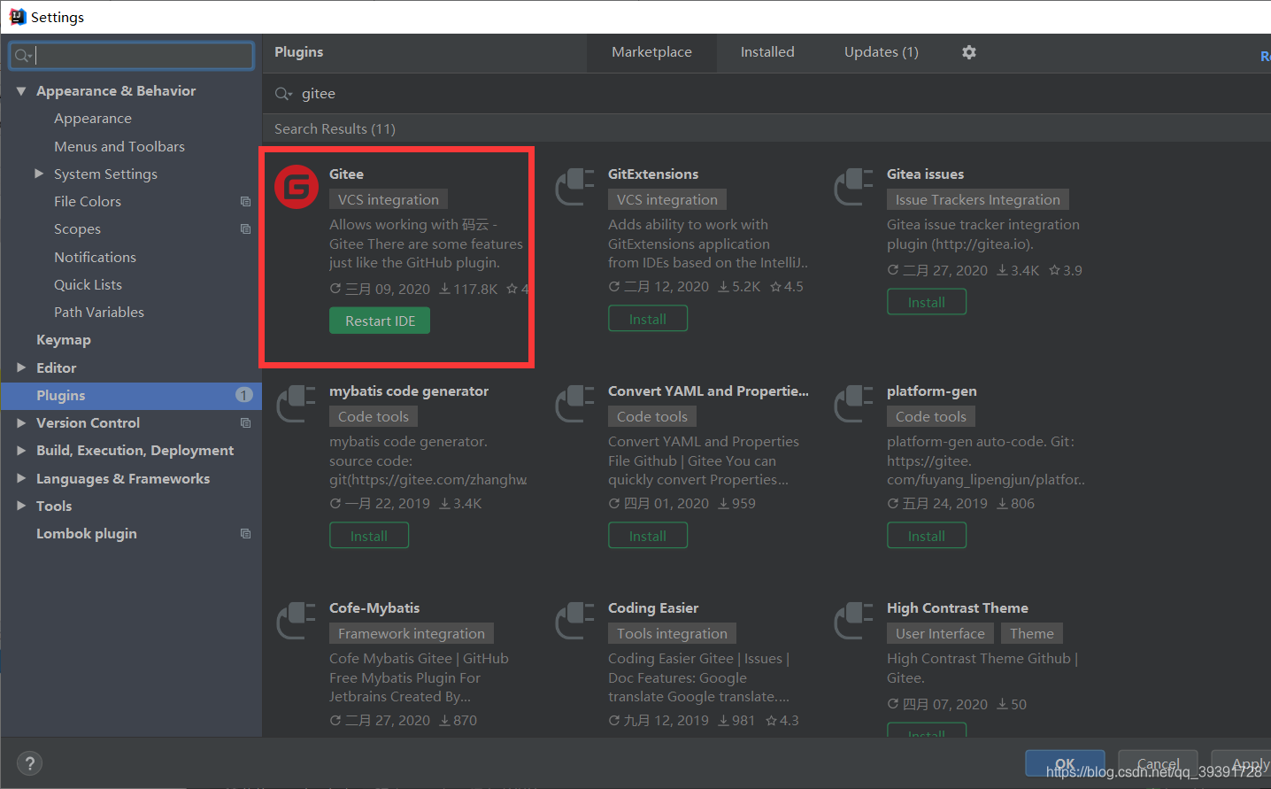Click User Interface tag under High Contrast Theme
Viewport: 1271px width, 789px height.
[940, 633]
